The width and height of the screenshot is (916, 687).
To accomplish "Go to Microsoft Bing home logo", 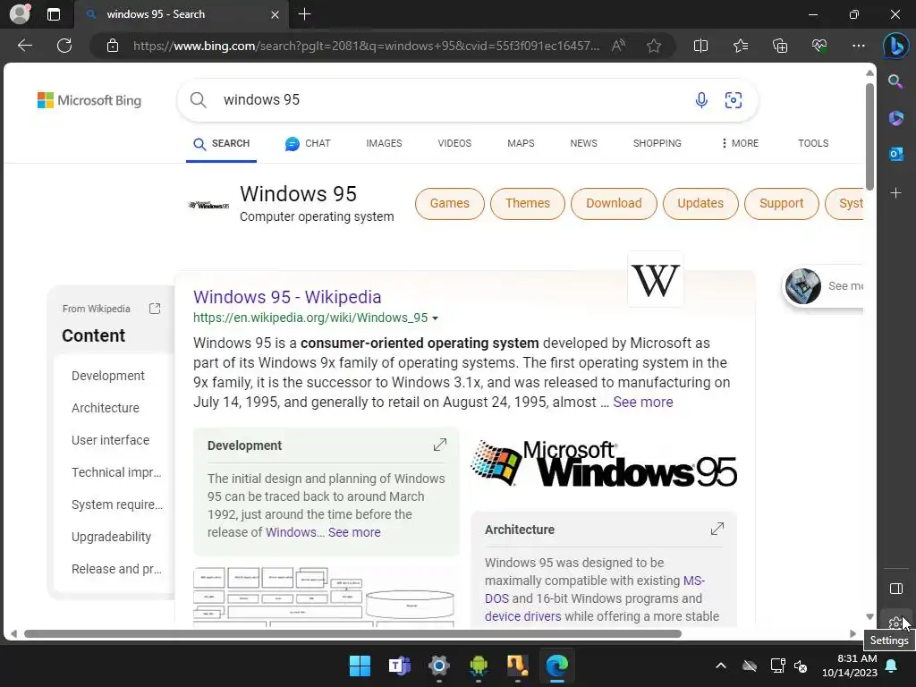I will tap(89, 100).
